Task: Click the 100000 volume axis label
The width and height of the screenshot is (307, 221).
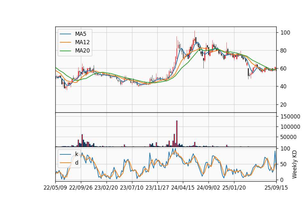Action: tap(290, 127)
